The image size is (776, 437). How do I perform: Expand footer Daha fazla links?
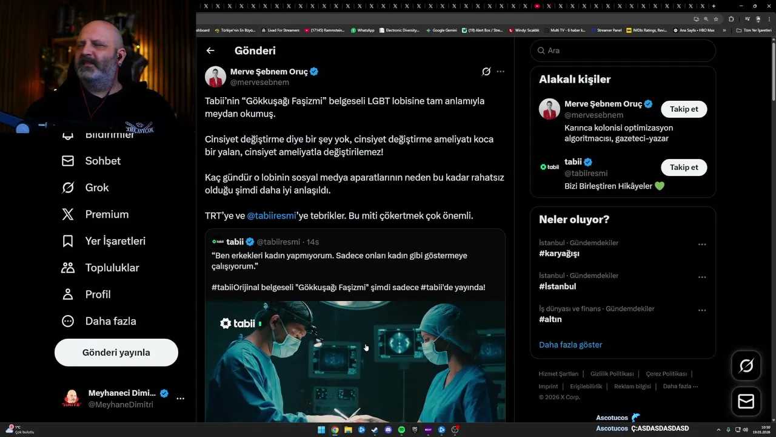tap(680, 387)
